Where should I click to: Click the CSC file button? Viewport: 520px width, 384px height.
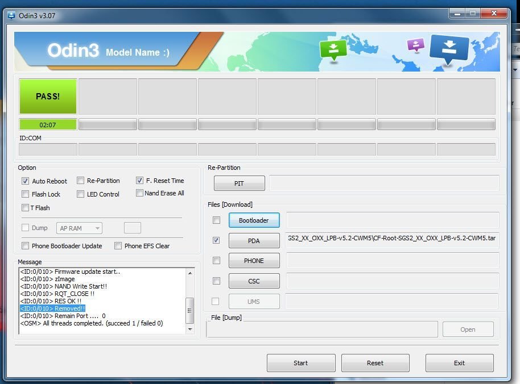click(x=254, y=281)
